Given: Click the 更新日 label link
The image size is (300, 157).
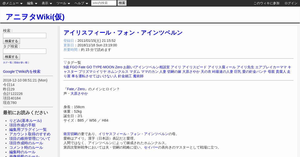Looking at the screenshot, I should pyautogui.click(x=69, y=45).
